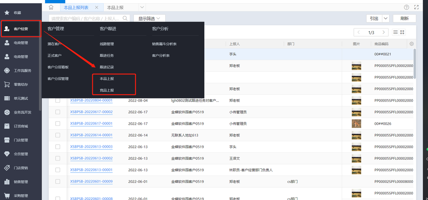
Task: Select 客户分层管理 menu item
Action: tap(58, 78)
